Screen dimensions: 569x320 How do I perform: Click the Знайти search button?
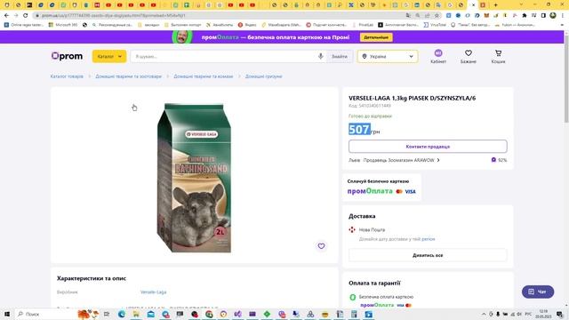(340, 57)
